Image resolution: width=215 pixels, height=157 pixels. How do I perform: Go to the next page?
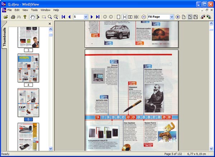(x=92, y=17)
